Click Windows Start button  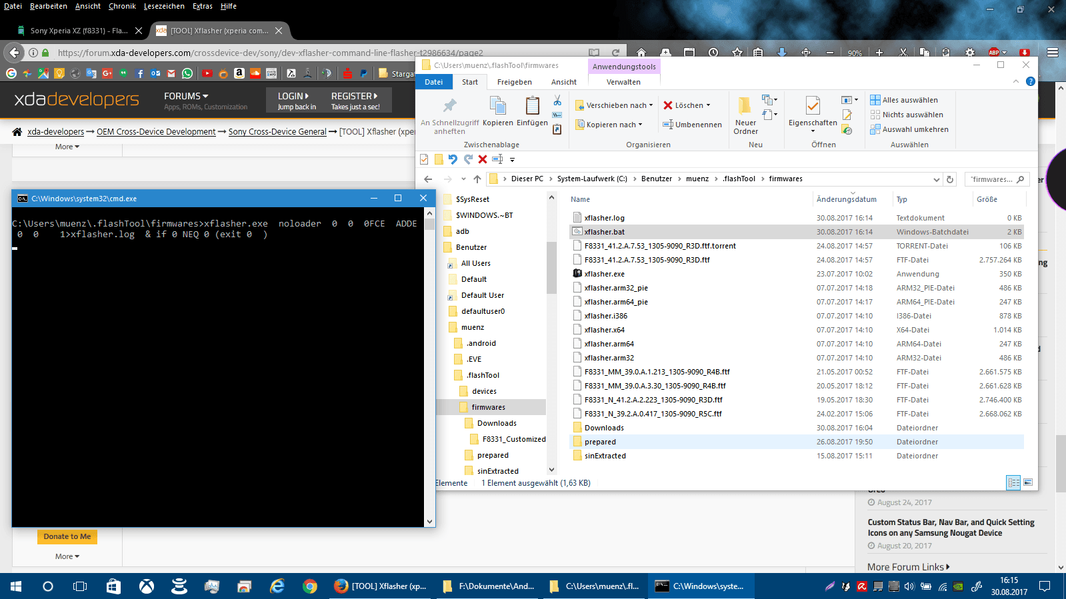[16, 586]
